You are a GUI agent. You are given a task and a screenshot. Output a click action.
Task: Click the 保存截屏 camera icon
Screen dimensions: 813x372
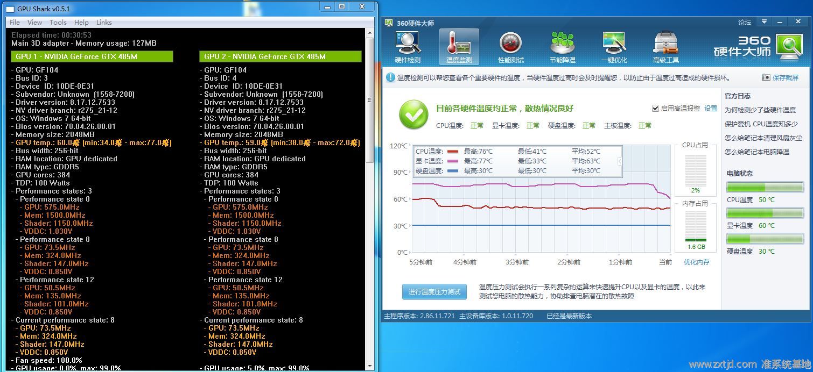[766, 78]
